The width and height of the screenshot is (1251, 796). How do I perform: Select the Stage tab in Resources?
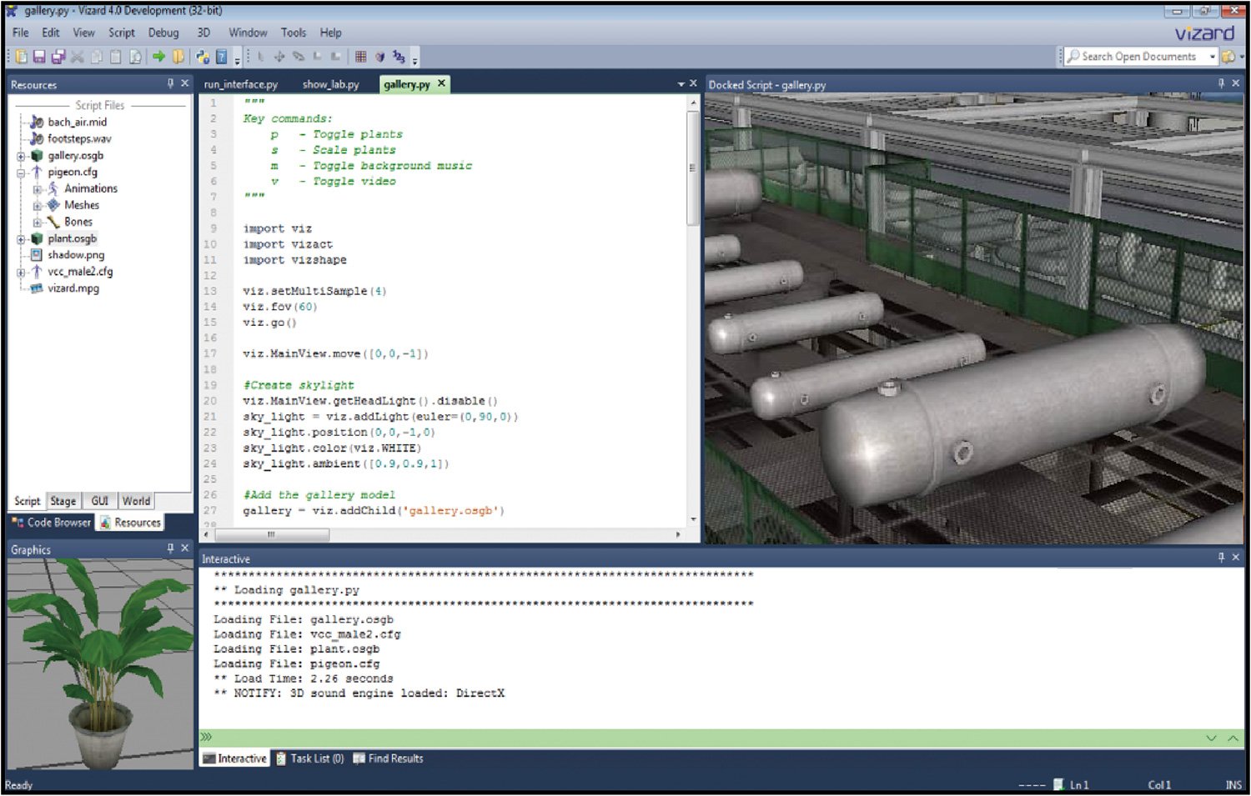(x=63, y=501)
